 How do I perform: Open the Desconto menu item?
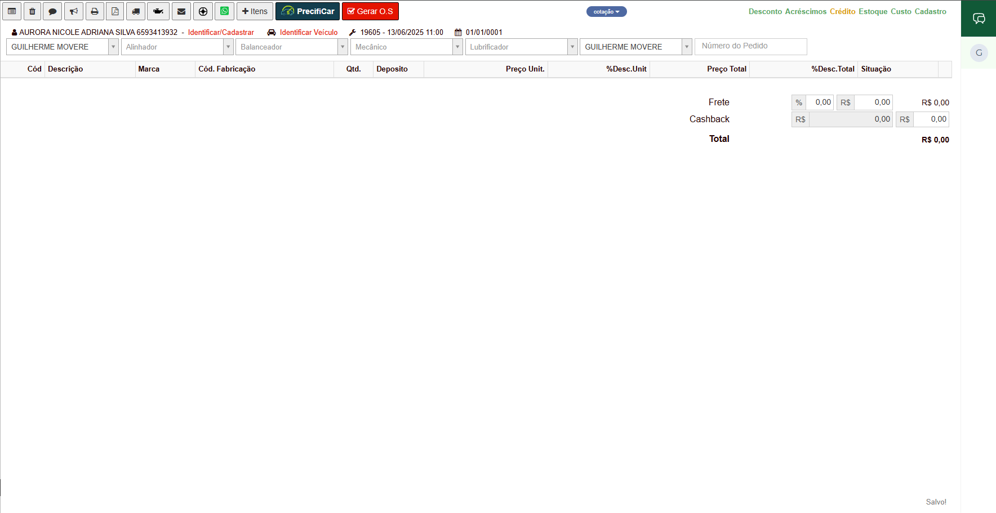click(x=765, y=11)
